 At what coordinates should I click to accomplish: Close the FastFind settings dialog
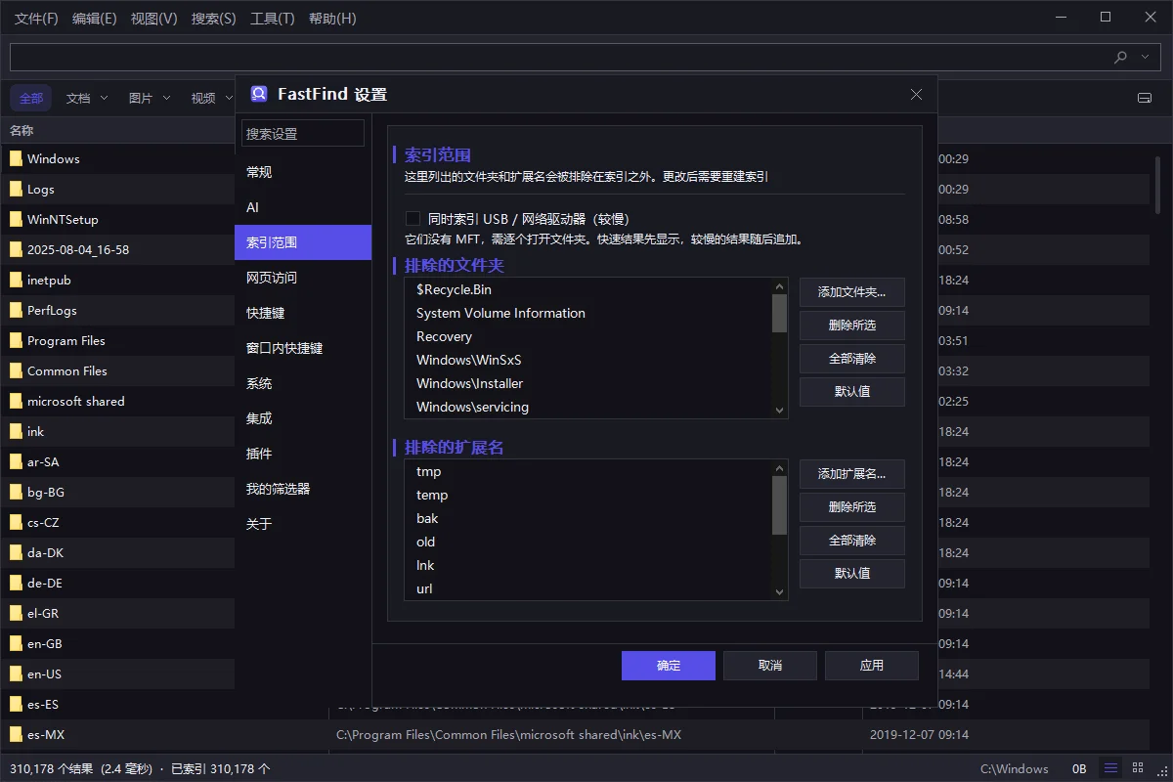[916, 94]
